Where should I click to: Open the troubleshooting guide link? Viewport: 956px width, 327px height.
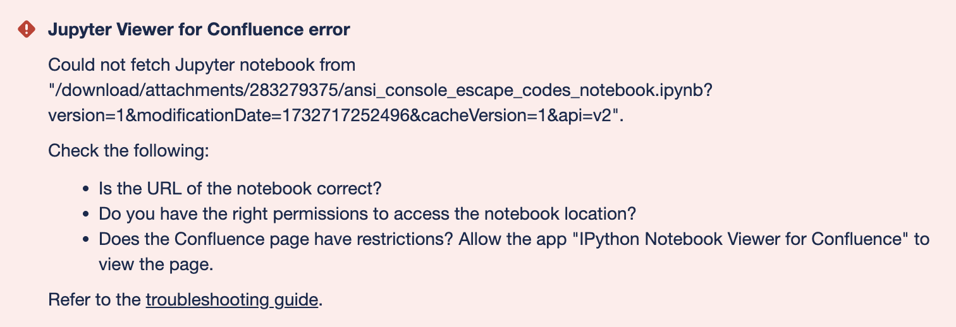point(231,299)
